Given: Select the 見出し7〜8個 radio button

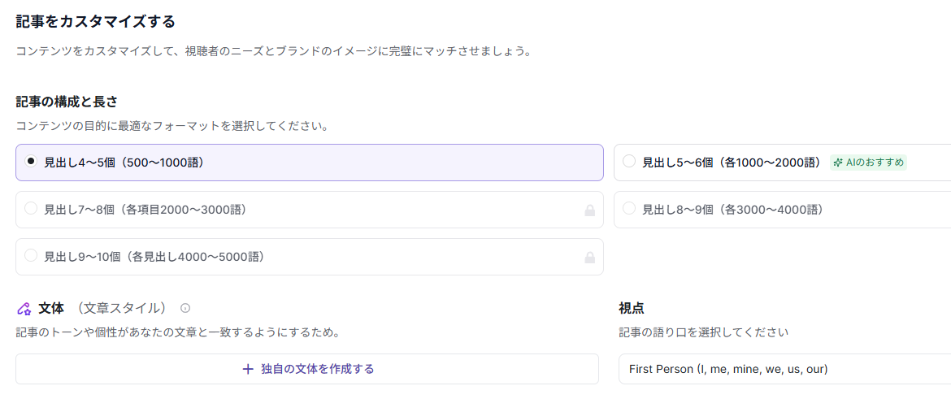Looking at the screenshot, I should pyautogui.click(x=31, y=209).
